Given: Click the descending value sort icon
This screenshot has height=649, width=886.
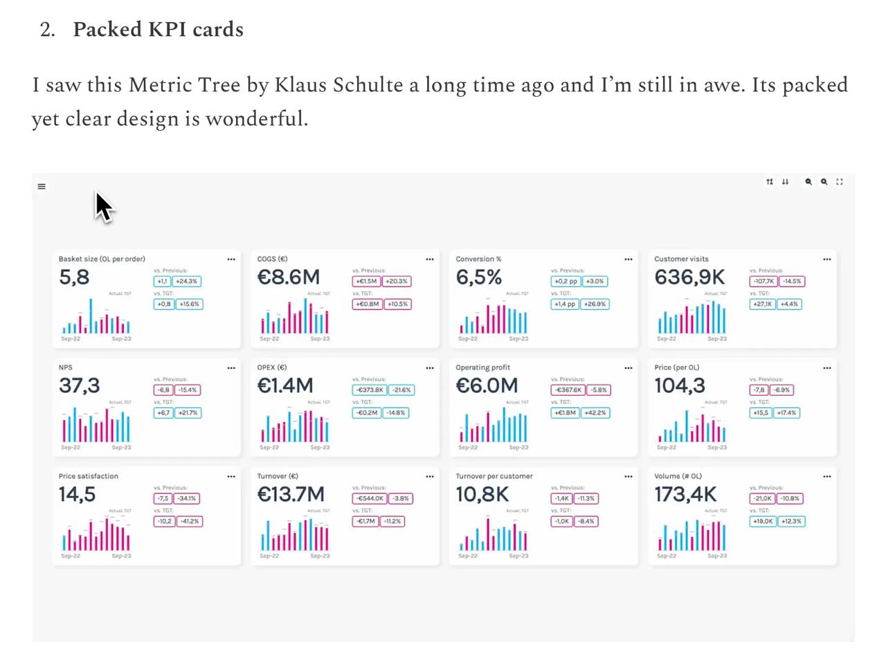Looking at the screenshot, I should [x=785, y=182].
